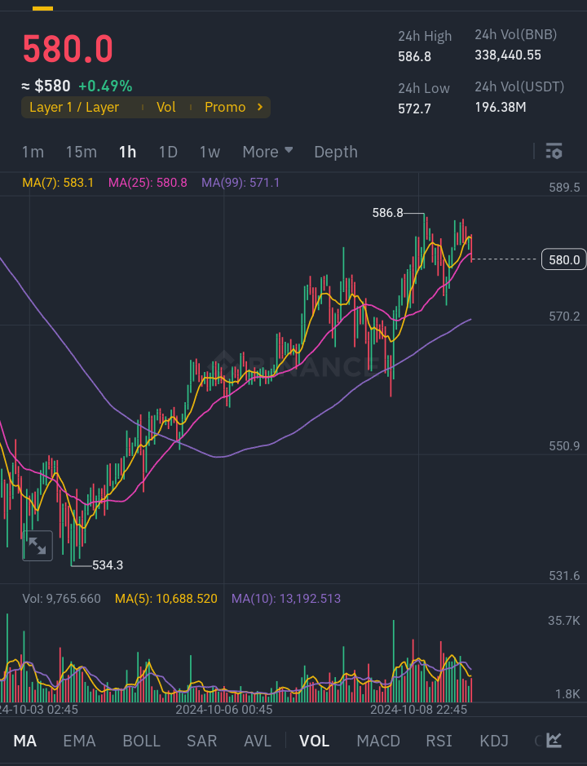Viewport: 587px width, 766px height.
Task: Switch to the 15m timeframe
Action: [81, 152]
